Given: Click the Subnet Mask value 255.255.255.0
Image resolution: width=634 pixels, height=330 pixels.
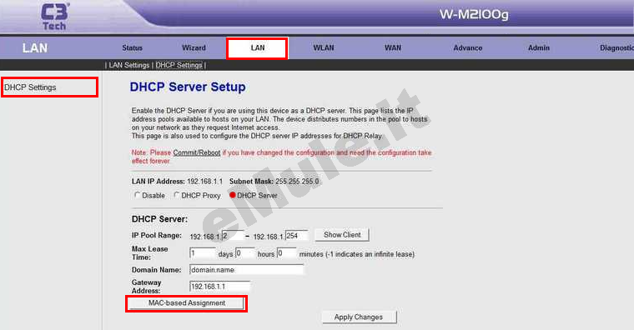Looking at the screenshot, I should [x=297, y=182].
